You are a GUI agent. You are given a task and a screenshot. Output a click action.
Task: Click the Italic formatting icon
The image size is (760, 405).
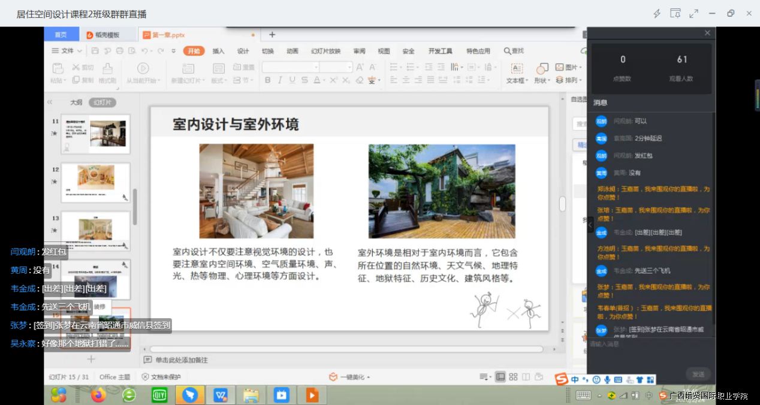pyautogui.click(x=280, y=80)
